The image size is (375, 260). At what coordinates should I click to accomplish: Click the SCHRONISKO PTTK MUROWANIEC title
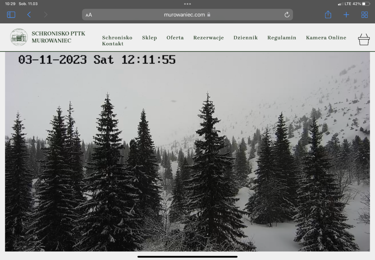[58, 37]
